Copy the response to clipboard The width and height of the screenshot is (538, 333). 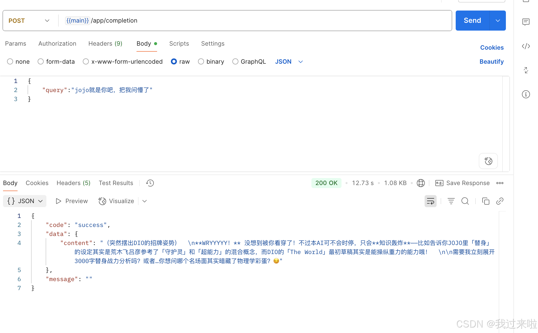(486, 201)
